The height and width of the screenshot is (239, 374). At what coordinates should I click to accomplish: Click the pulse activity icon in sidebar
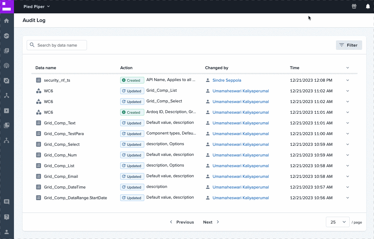click(7, 36)
